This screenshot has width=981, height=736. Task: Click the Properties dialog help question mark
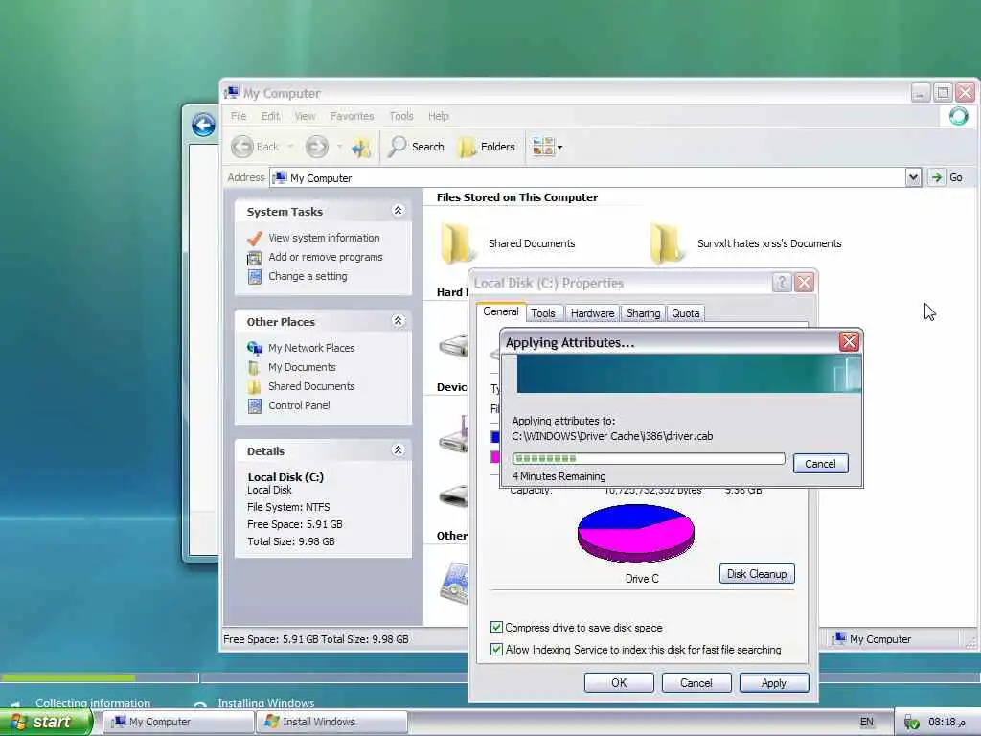[x=782, y=283]
